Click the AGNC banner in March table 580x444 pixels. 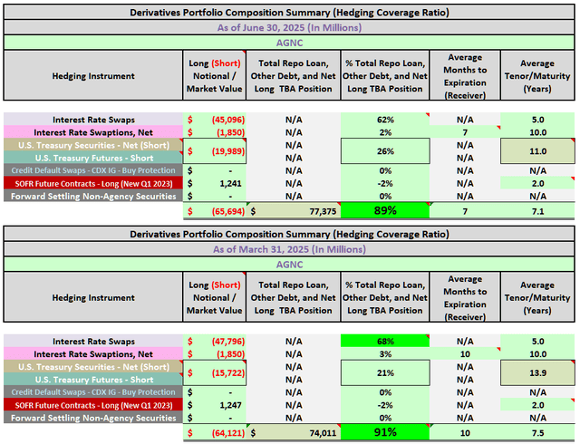click(289, 265)
